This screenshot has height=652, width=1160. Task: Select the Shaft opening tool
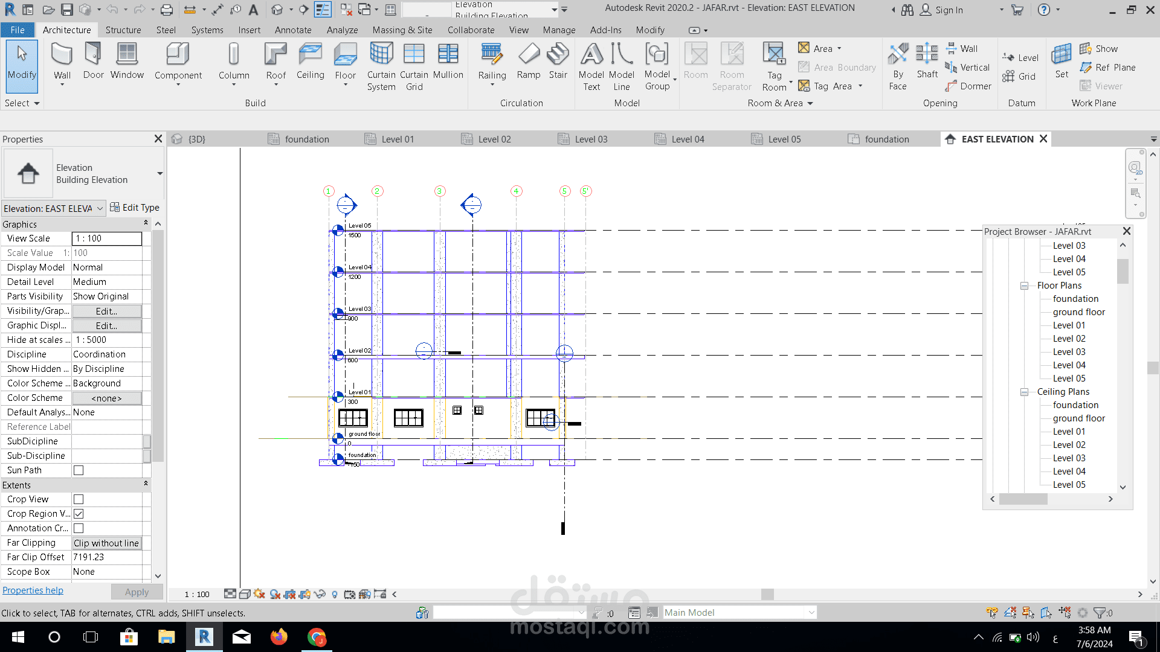point(927,61)
